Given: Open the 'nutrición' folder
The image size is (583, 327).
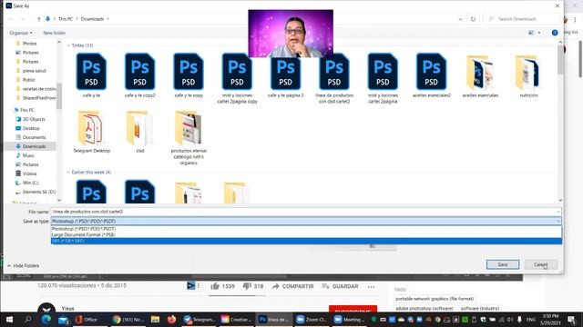Looking at the screenshot, I should click(528, 73).
